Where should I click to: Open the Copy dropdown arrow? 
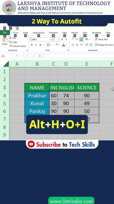pyautogui.click(x=20, y=42)
